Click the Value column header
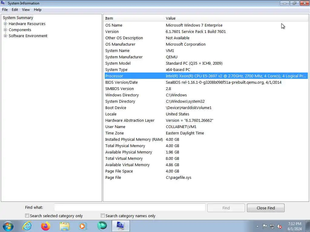Image resolution: width=310 pixels, height=232 pixels. (236, 18)
